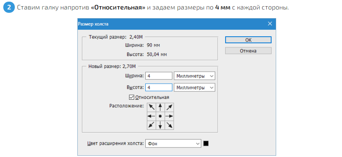Anchor canvas to the bottom-center arrow
The image size is (342, 157).
pos(161,125)
